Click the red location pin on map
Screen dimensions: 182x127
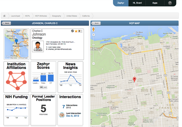pyautogui.click(x=134, y=80)
